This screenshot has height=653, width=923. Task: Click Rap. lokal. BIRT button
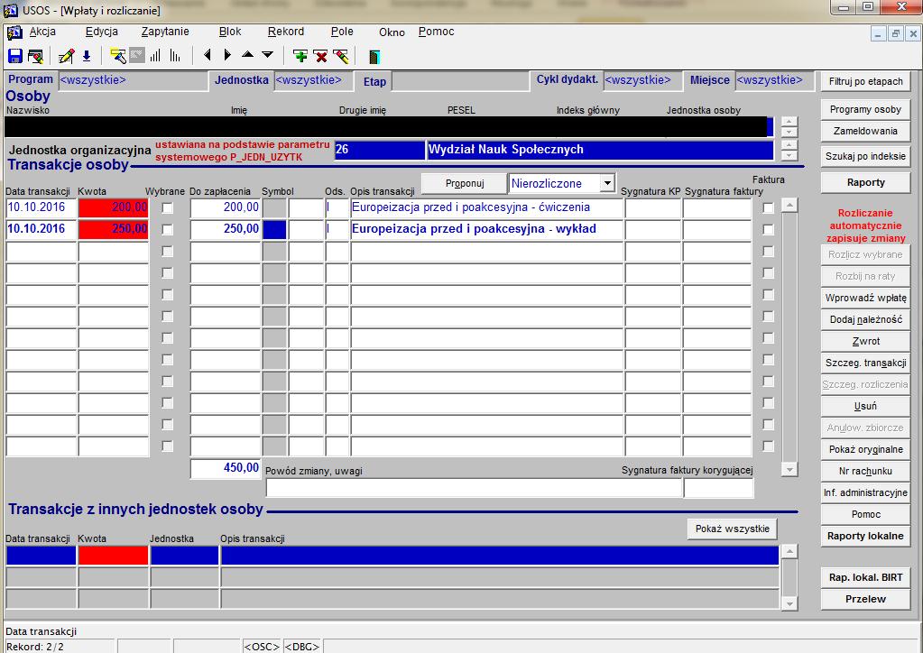[865, 578]
